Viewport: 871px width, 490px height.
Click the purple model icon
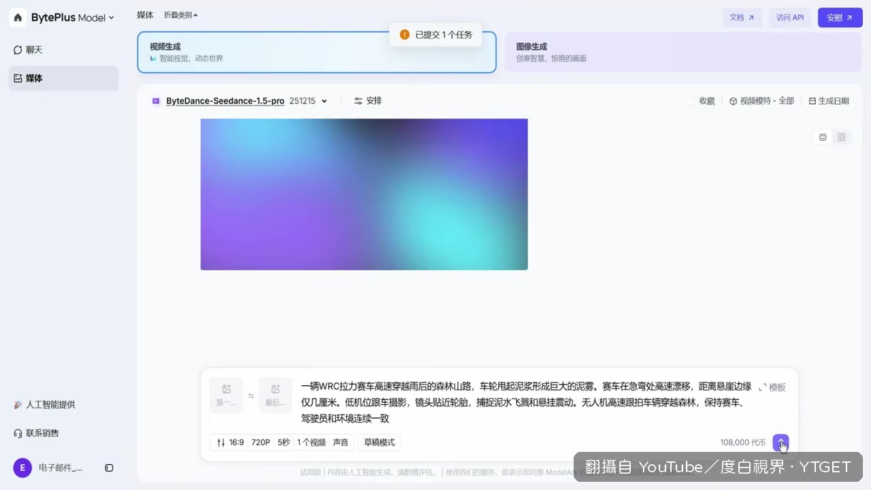pyautogui.click(x=156, y=101)
